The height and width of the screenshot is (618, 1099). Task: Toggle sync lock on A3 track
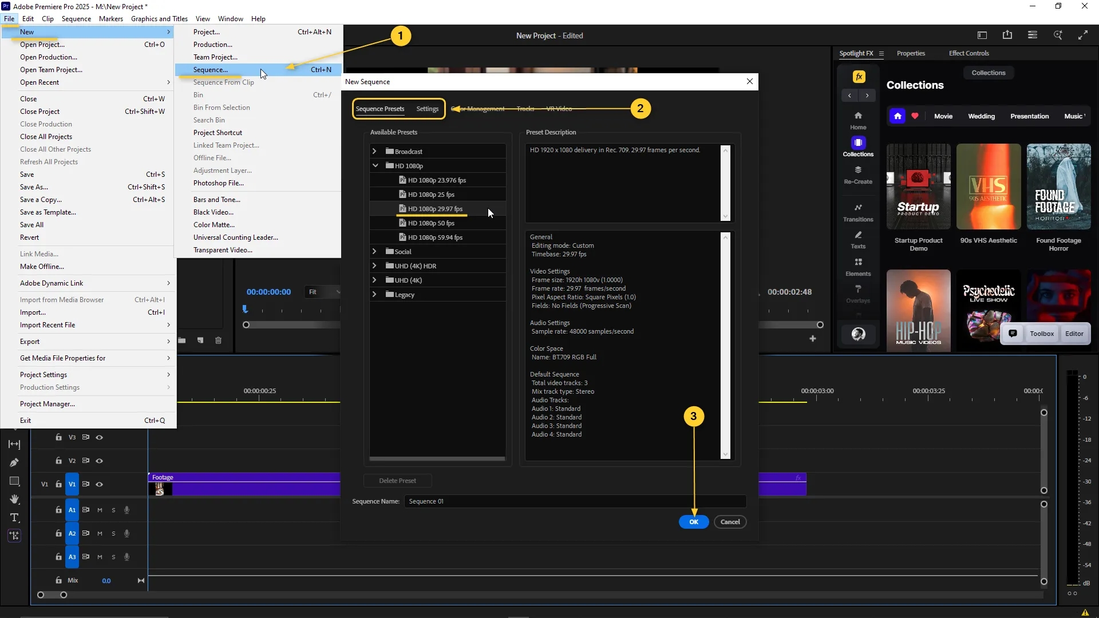click(85, 557)
